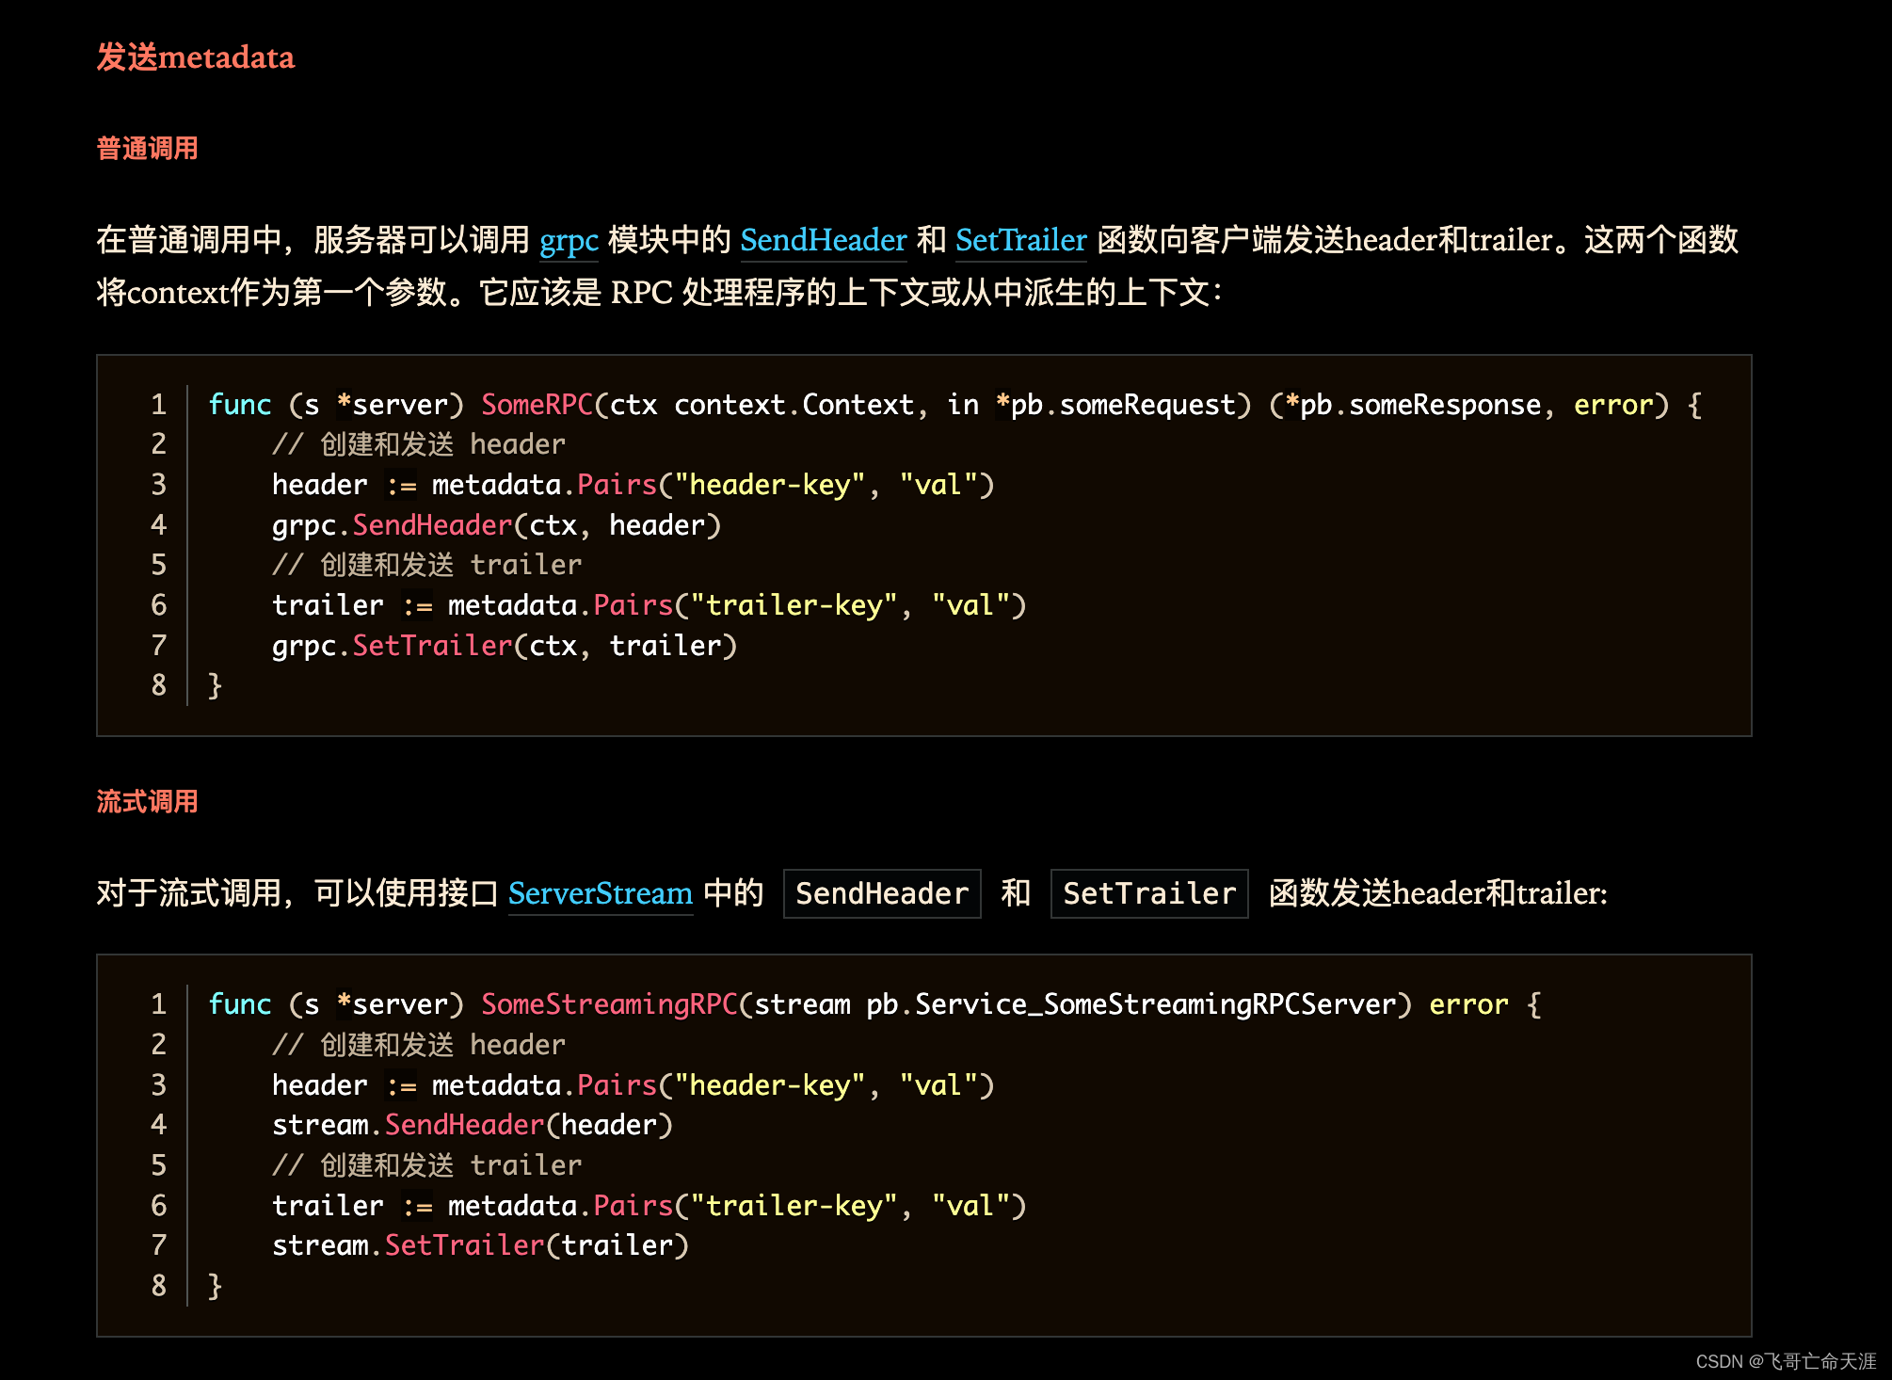This screenshot has width=1892, height=1380.
Task: Open the SetTrailer hyperlink in paragraph
Action: 1021,240
